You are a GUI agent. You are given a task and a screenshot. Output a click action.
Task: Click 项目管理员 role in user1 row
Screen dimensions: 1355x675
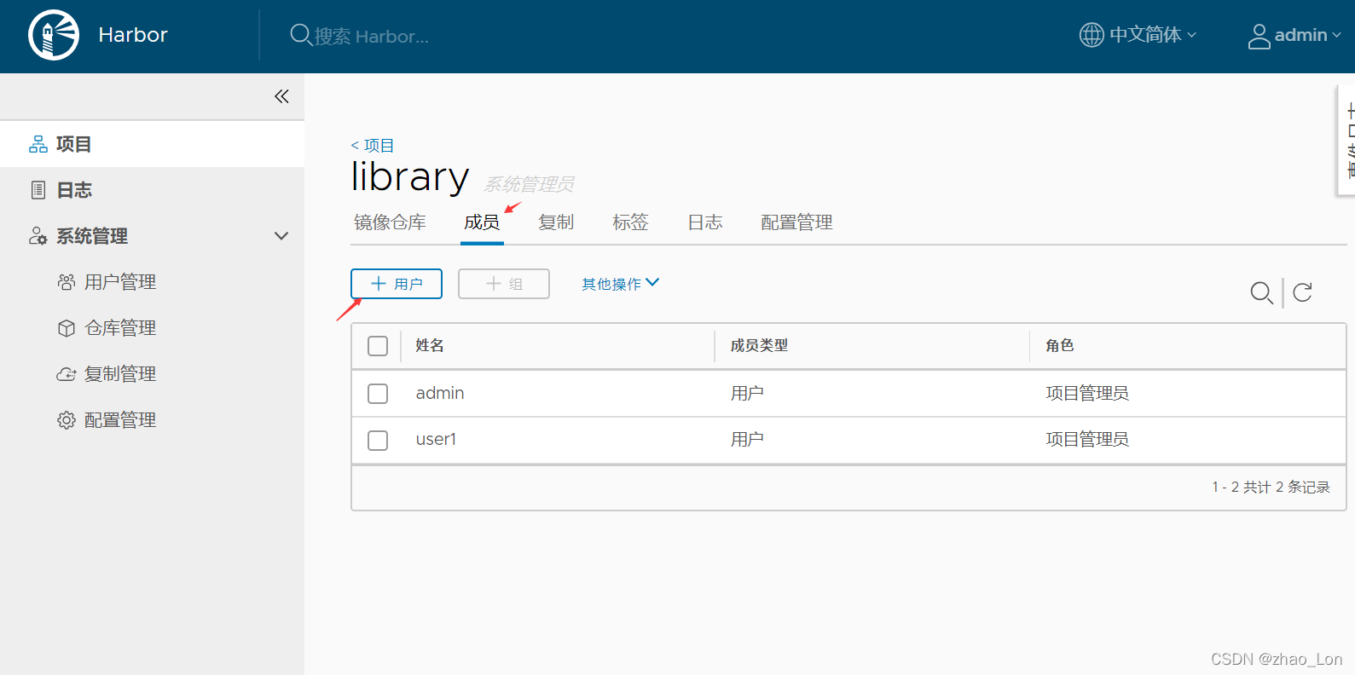pyautogui.click(x=1087, y=439)
